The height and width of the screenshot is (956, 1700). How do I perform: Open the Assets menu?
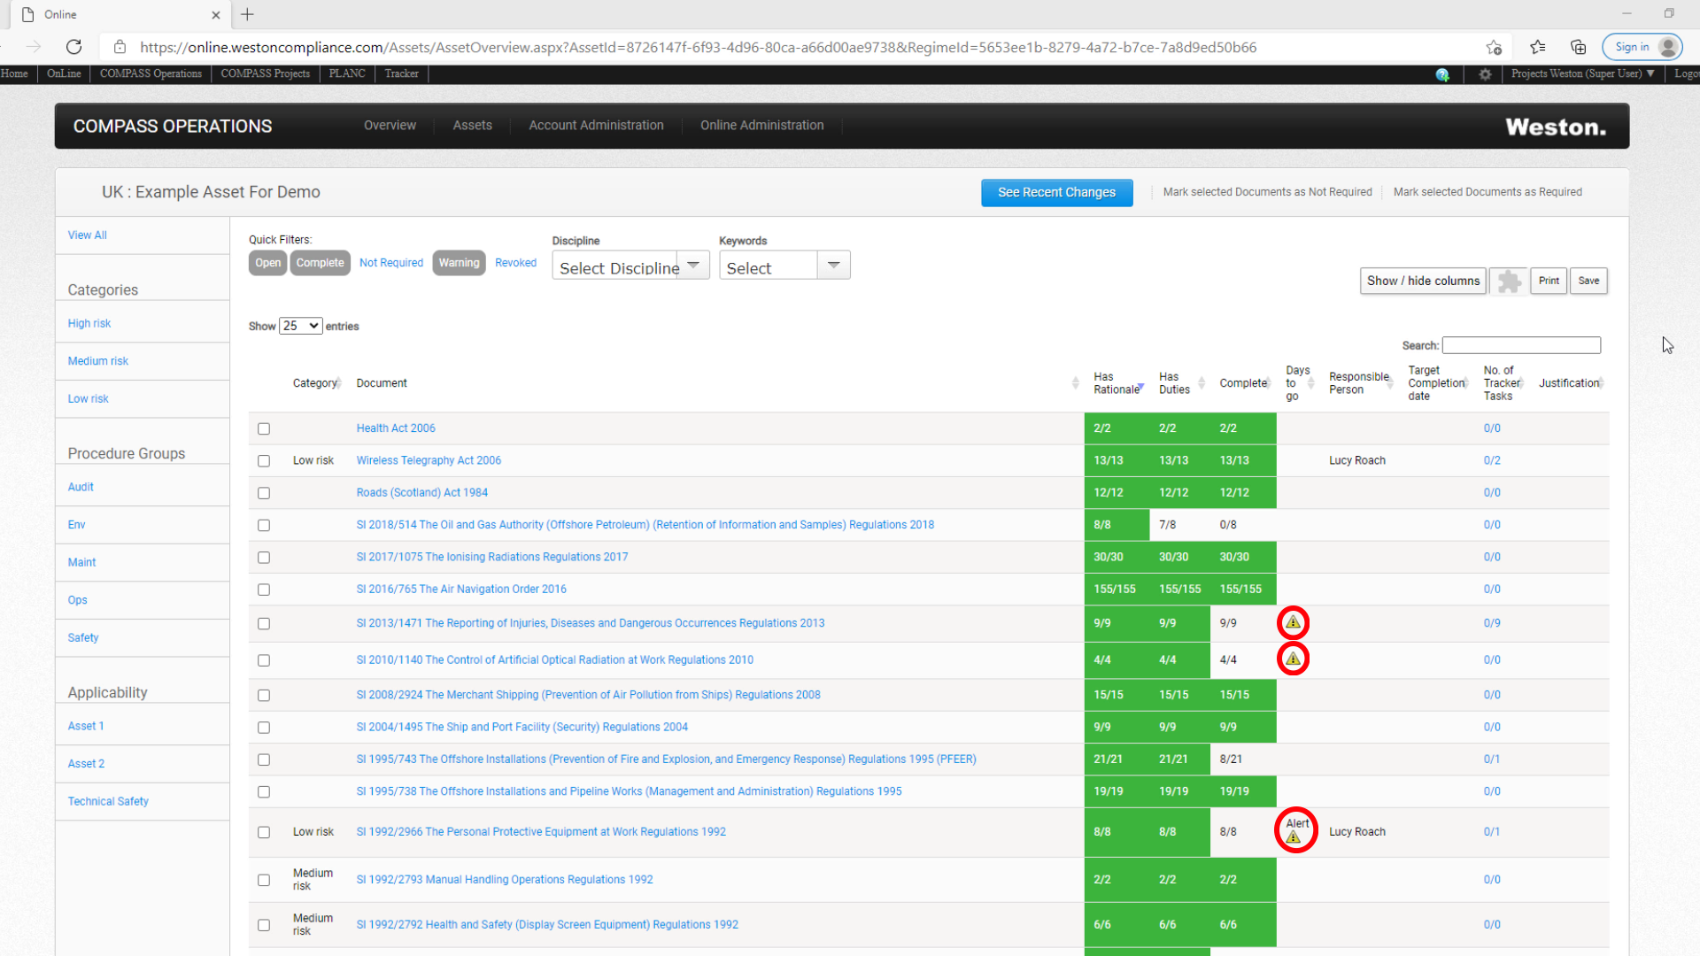472,126
